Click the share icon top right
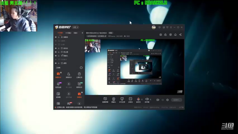Image resolution: width=238 pixels, height=134 pixels. [x=180, y=35]
